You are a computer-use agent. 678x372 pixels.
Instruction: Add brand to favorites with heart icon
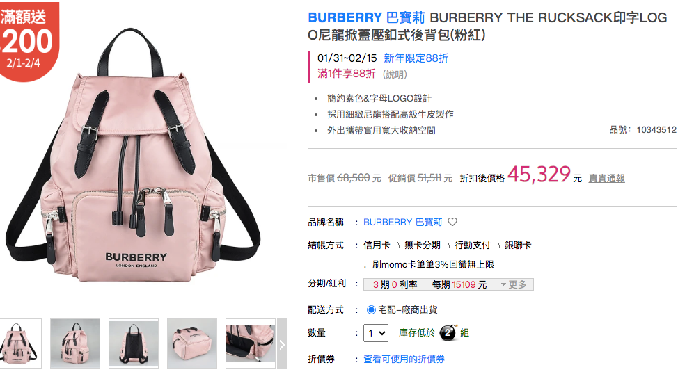click(x=452, y=222)
